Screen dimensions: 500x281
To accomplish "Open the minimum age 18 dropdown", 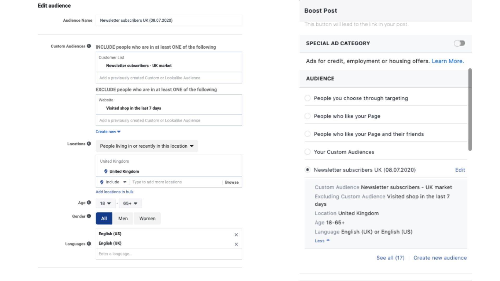I will (105, 203).
